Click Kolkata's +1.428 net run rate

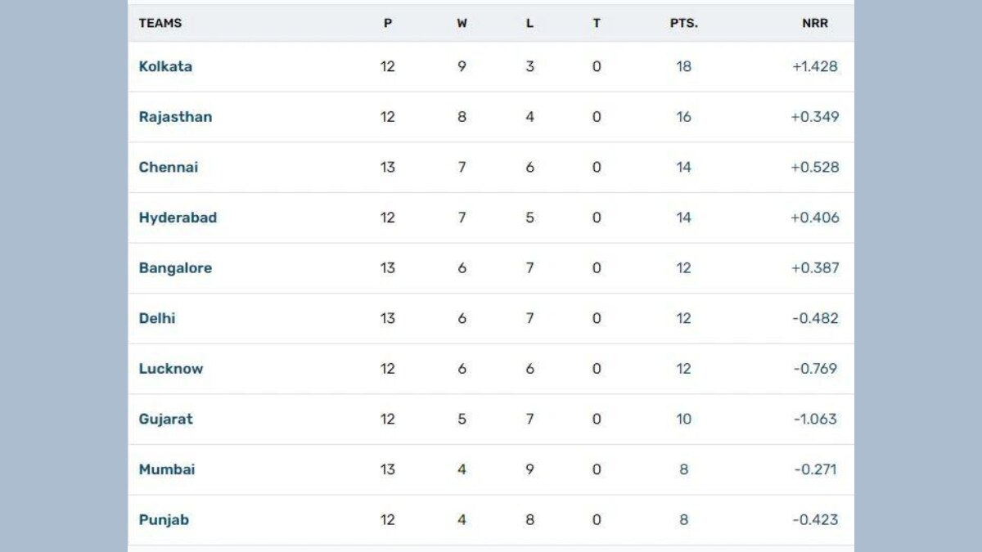(815, 66)
